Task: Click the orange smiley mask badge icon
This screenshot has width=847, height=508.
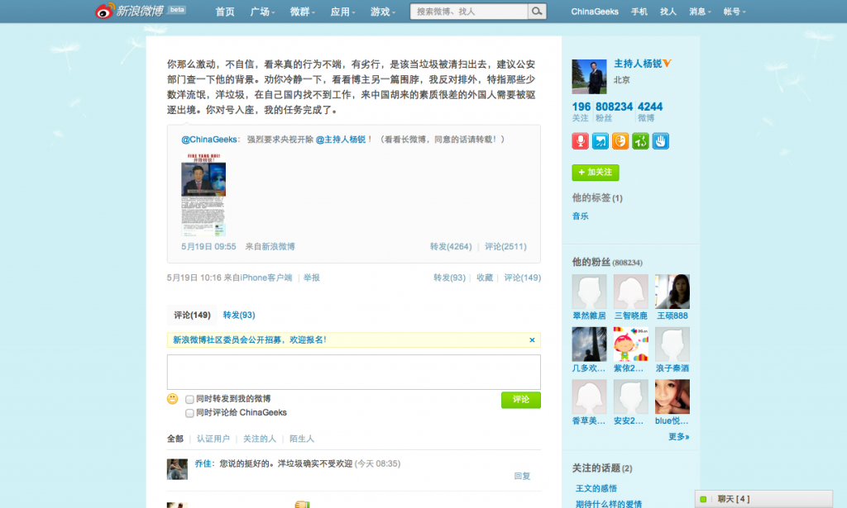Action: coord(620,141)
